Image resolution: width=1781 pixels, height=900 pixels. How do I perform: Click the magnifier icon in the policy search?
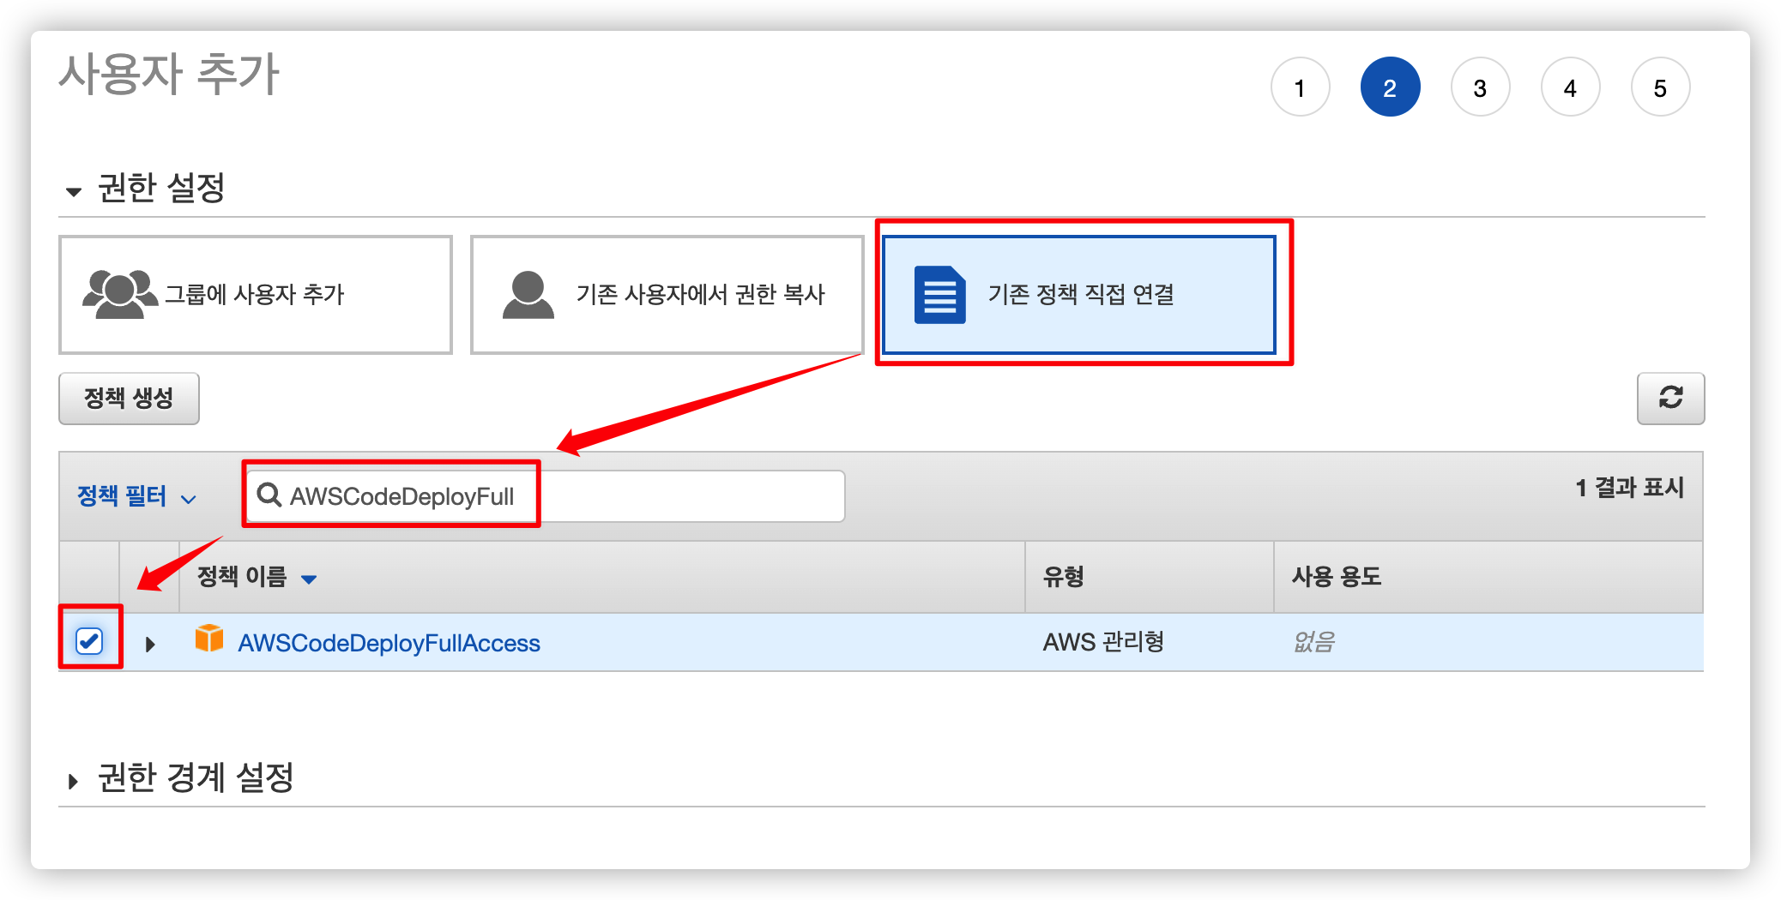pos(269,495)
